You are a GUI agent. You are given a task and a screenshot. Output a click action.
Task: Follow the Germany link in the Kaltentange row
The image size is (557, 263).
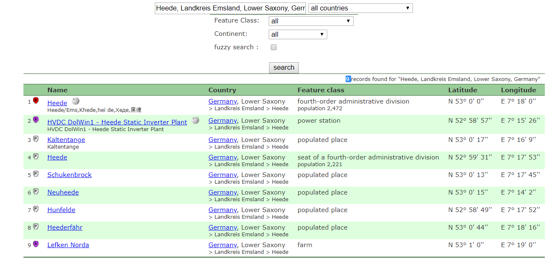(x=223, y=140)
